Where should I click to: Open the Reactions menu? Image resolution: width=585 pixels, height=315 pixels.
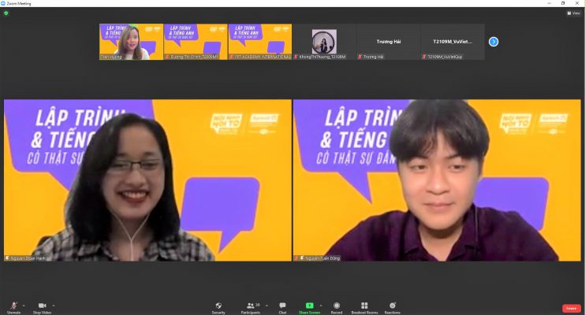(393, 306)
